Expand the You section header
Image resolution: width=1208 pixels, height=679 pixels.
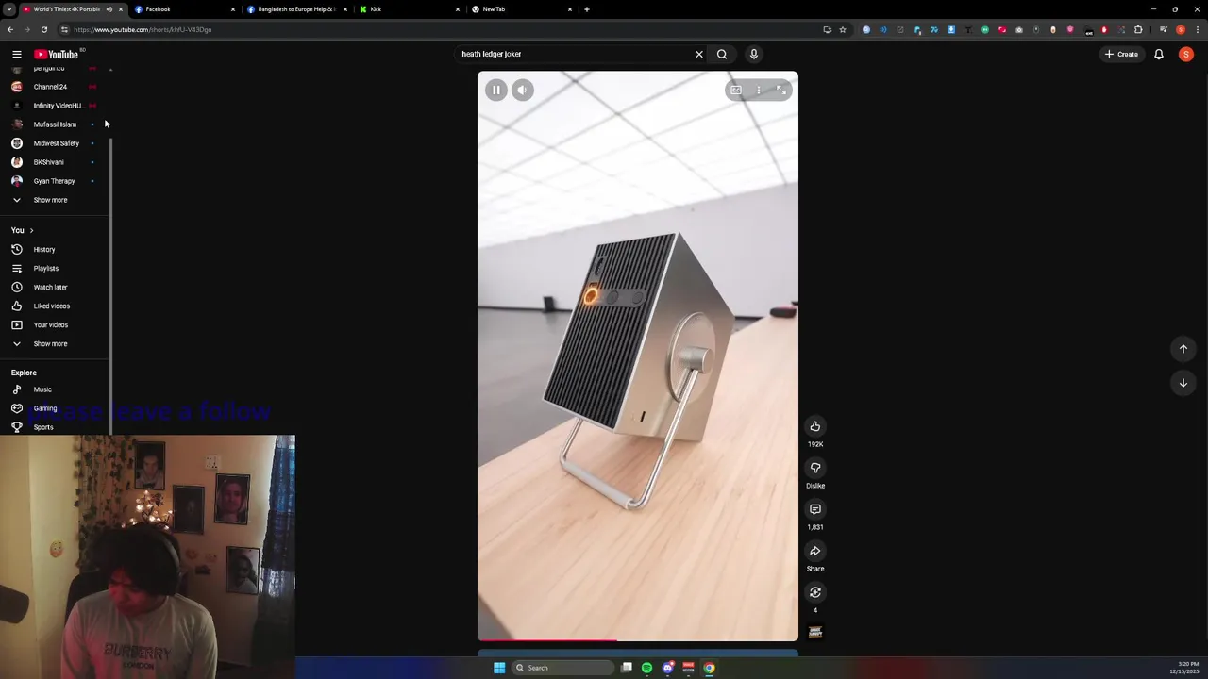tap(23, 230)
